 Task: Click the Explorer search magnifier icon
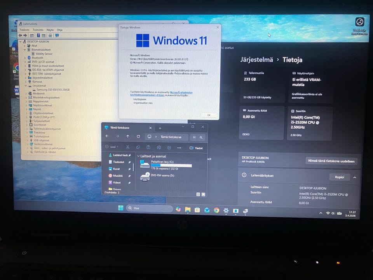pos(201,137)
